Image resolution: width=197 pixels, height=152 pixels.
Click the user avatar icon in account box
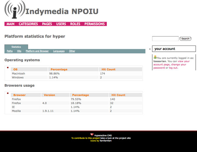coord(155,57)
